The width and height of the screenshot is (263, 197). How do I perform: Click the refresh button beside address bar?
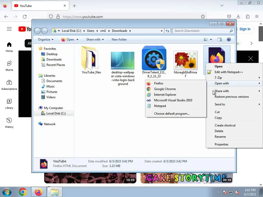coord(167,31)
